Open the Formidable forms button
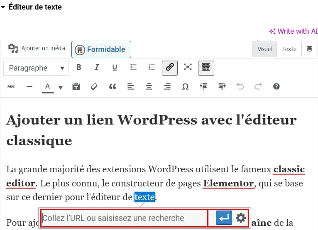This screenshot has width=318, height=230. [x=101, y=49]
